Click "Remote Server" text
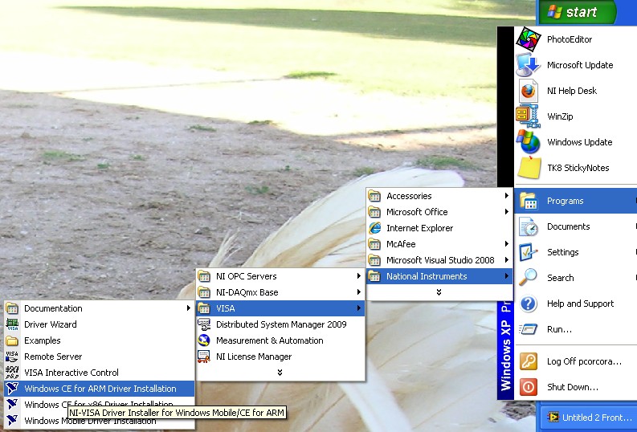This screenshot has width=637, height=432. 53,357
